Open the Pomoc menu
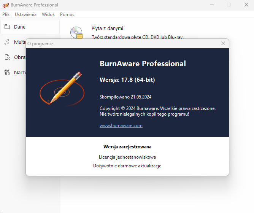The height and width of the screenshot is (213, 254). tap(67, 14)
